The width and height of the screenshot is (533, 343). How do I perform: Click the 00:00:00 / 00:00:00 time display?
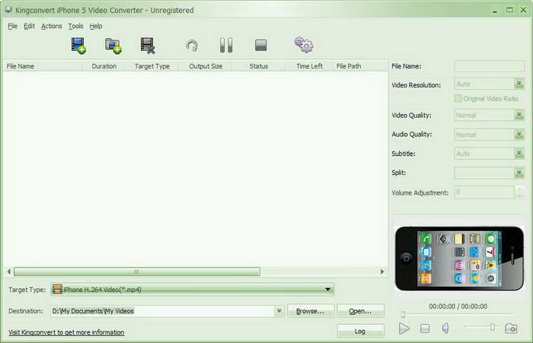[x=458, y=306]
